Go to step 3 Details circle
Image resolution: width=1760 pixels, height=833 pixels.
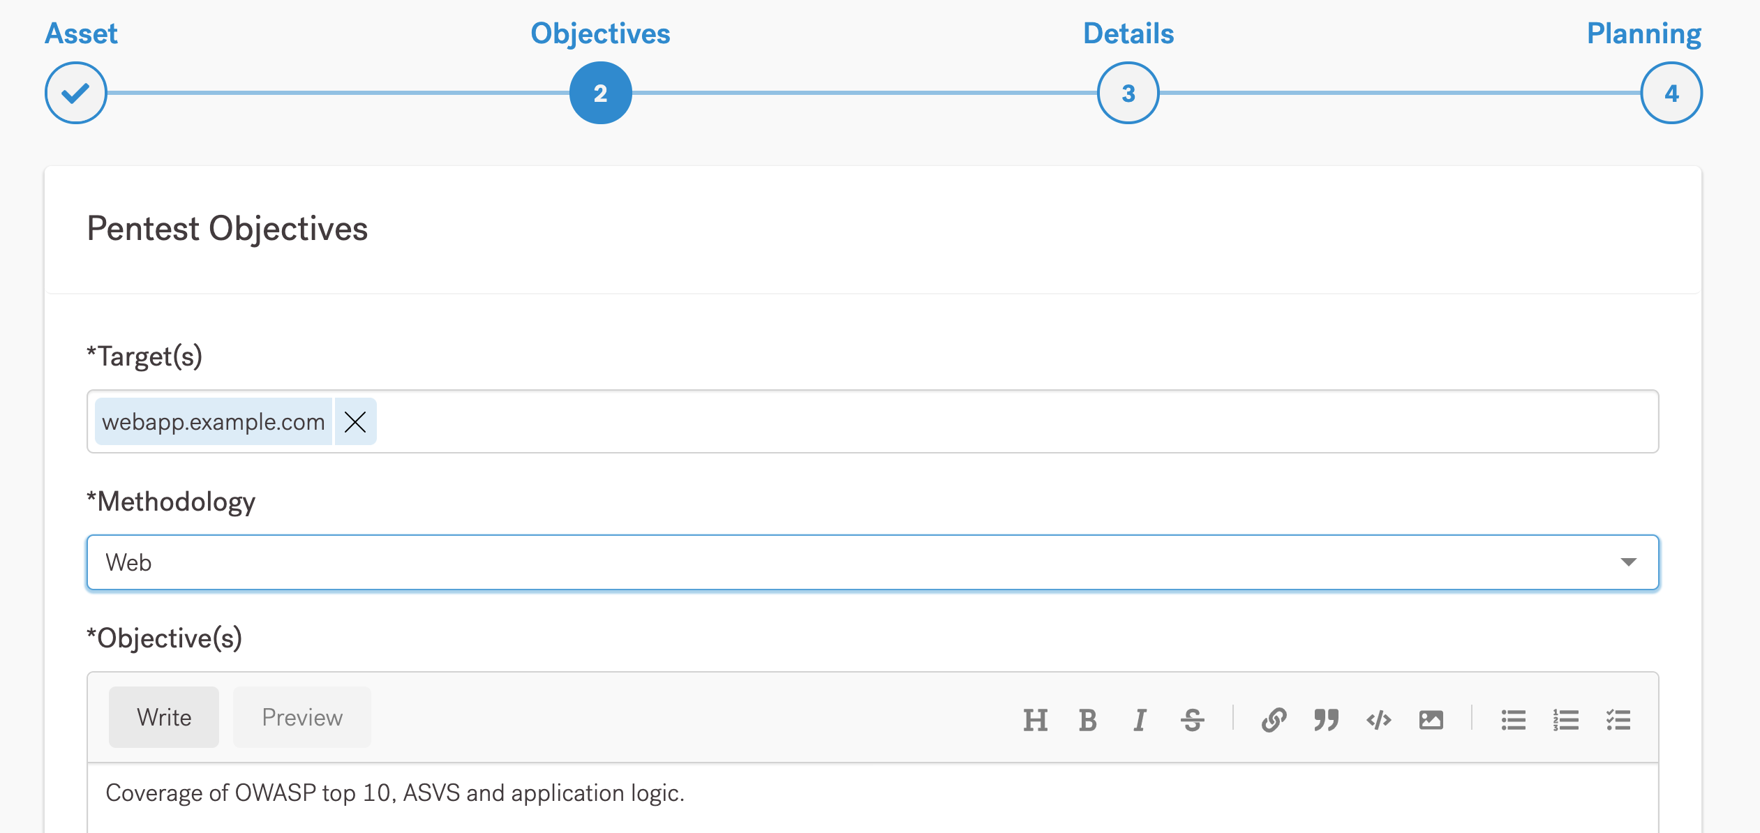(1128, 93)
